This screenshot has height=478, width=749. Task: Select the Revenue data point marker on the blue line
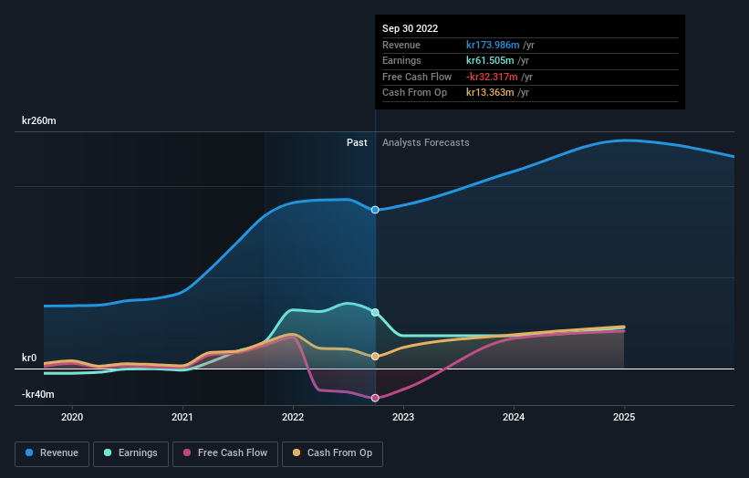click(x=376, y=210)
